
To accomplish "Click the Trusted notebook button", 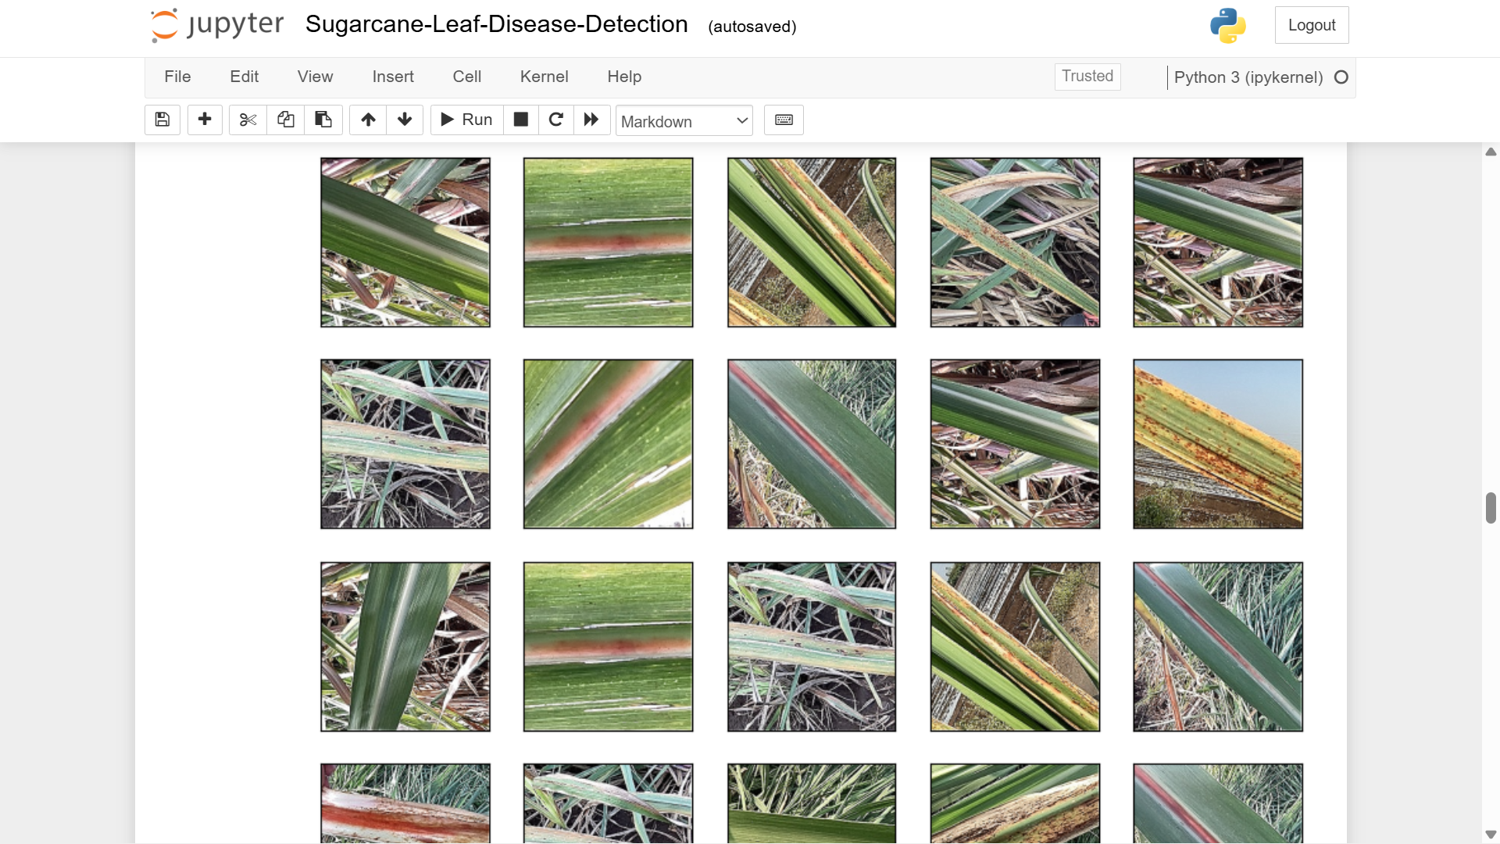I will 1087,77.
